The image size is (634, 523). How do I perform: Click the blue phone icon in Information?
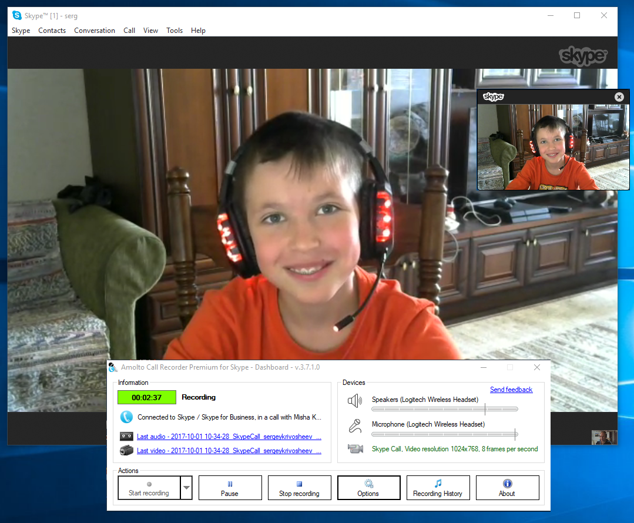click(x=126, y=417)
